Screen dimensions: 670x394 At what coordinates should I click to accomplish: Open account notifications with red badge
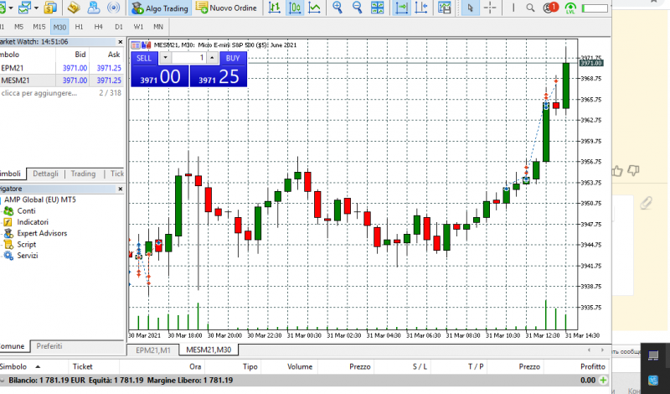pos(550,8)
